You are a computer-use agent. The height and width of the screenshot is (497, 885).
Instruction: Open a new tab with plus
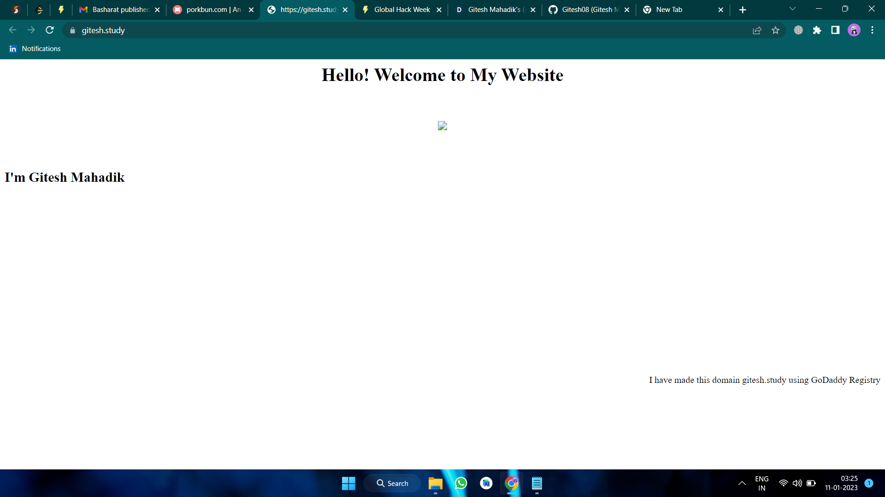742,10
